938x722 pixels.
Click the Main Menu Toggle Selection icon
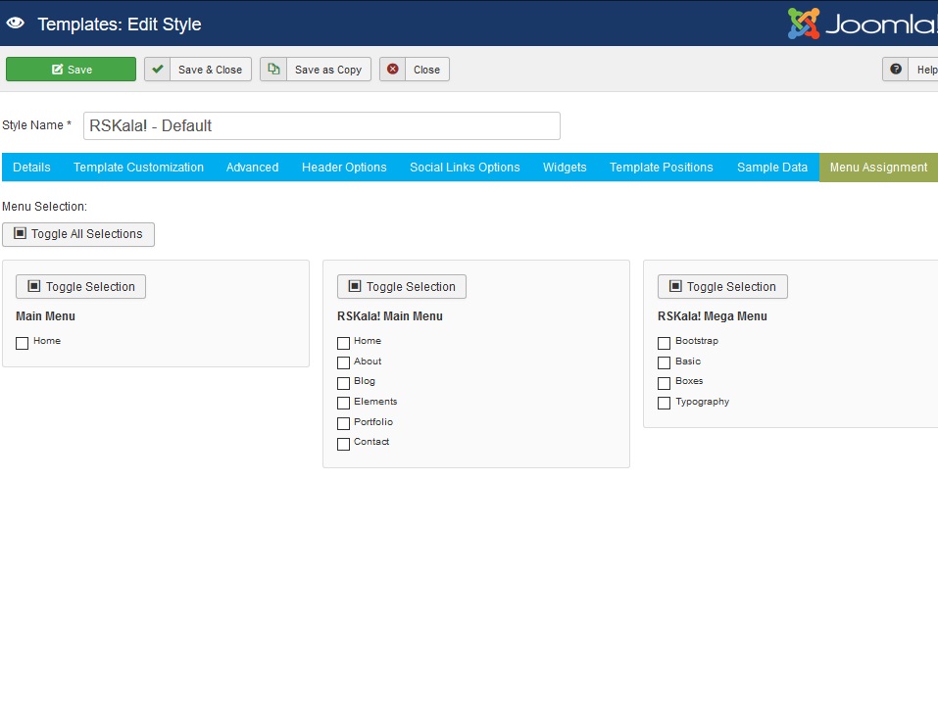pos(34,286)
